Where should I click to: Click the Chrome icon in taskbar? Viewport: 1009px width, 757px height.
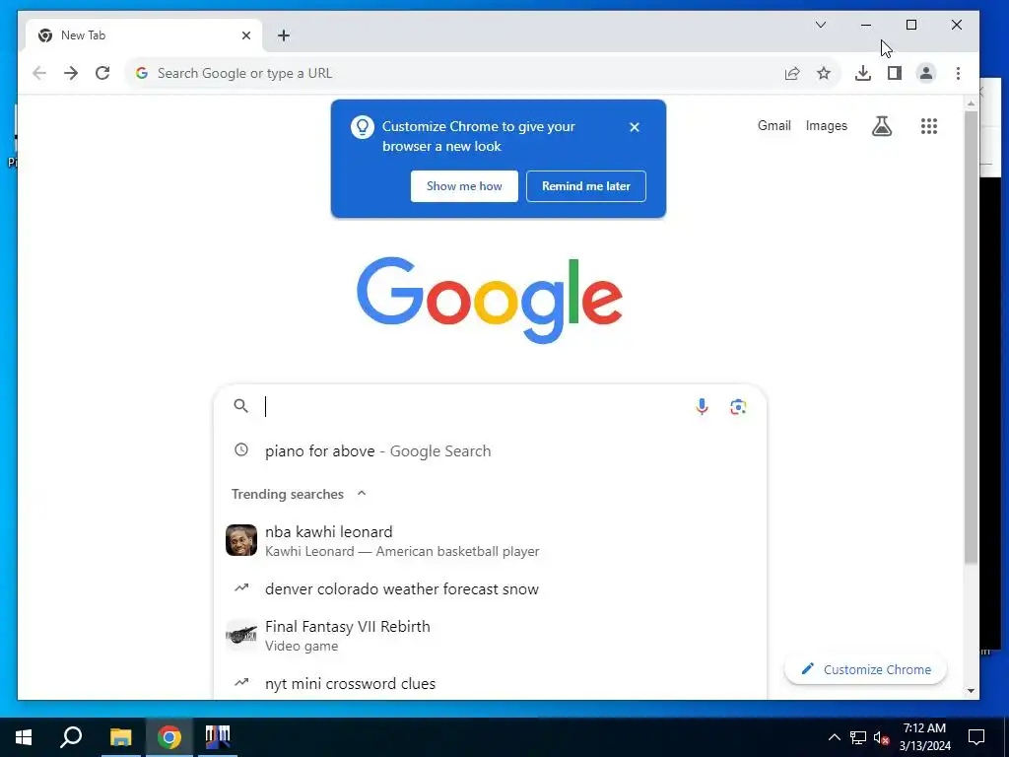click(x=169, y=737)
